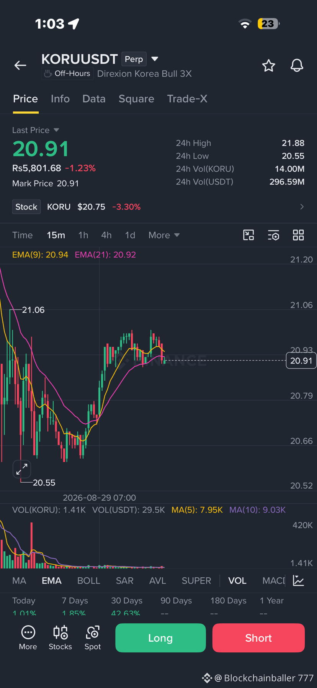
Task: Open the chart drawing tools icon
Action: 249,235
